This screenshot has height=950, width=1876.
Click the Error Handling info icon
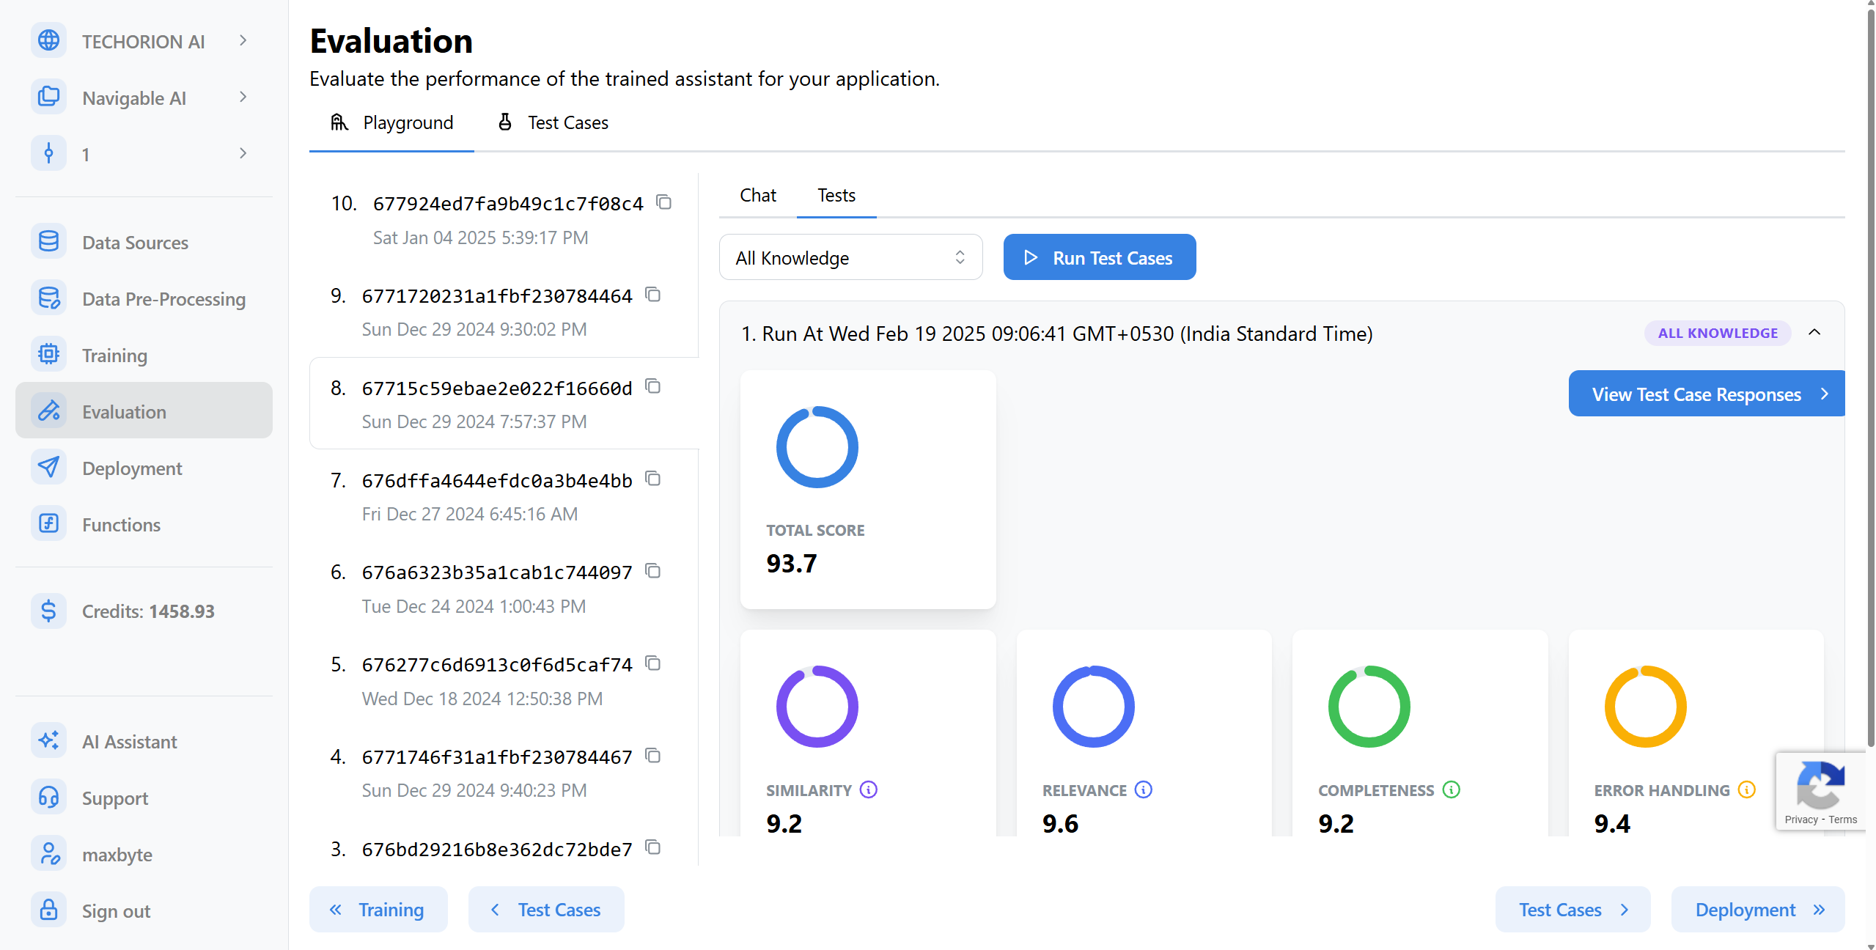1747,789
